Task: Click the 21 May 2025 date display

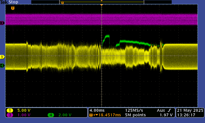Action: 190,110
